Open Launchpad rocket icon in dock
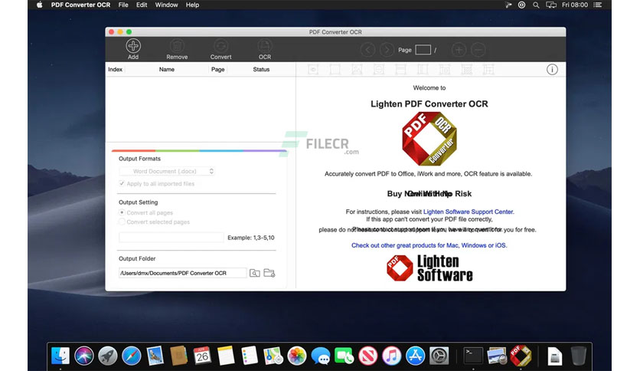 [108, 356]
